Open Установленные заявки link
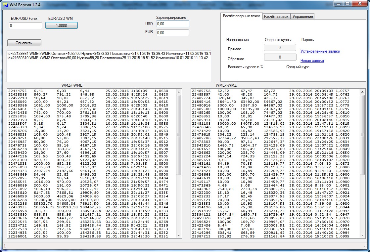370x252 pixels. pyautogui.click(x=320, y=51)
